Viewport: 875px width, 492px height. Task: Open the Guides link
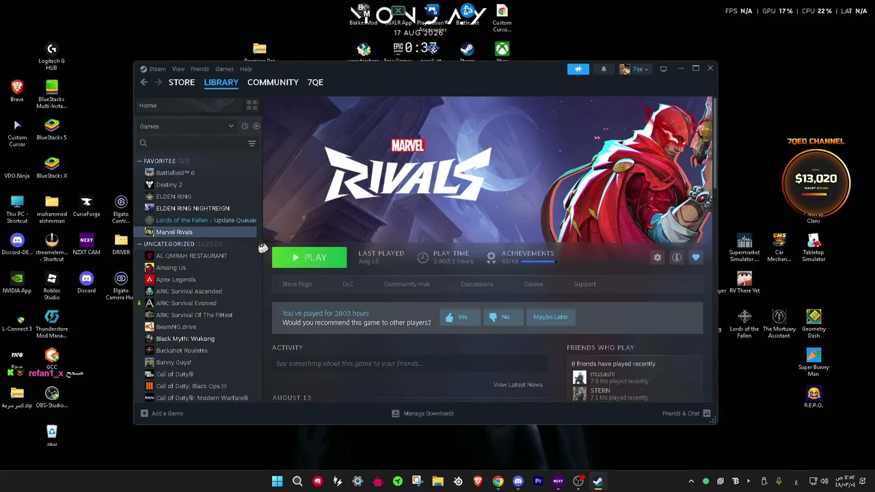tap(533, 284)
